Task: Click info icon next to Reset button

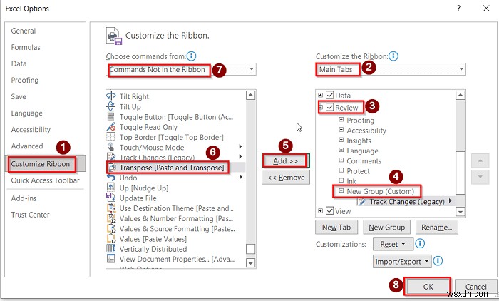Action: tap(420, 244)
